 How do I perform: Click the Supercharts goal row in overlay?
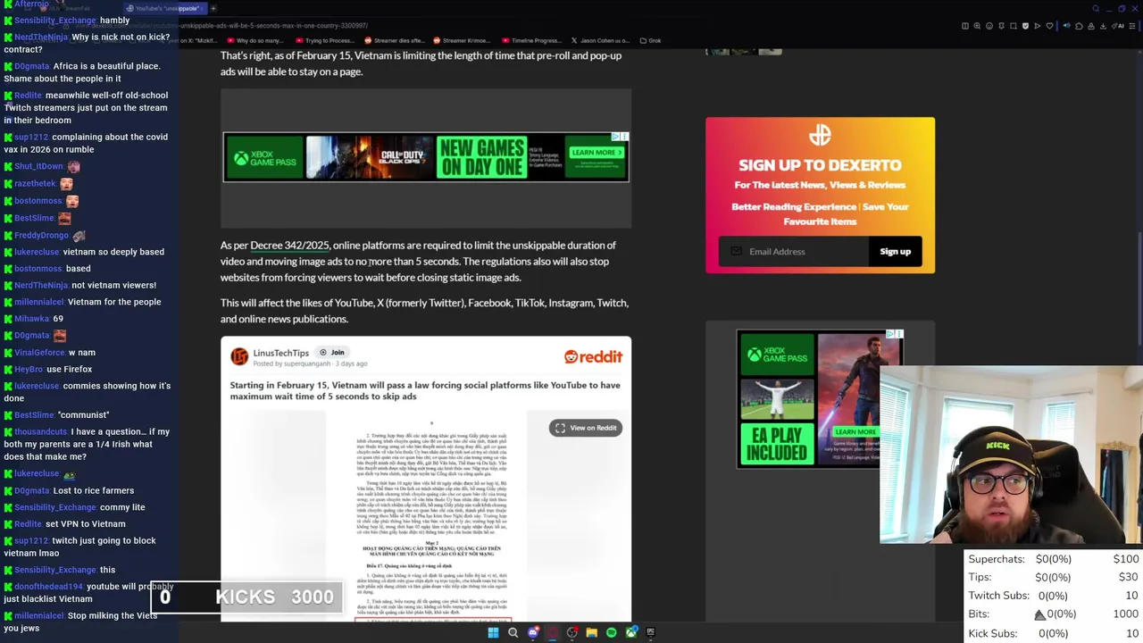point(1054,559)
